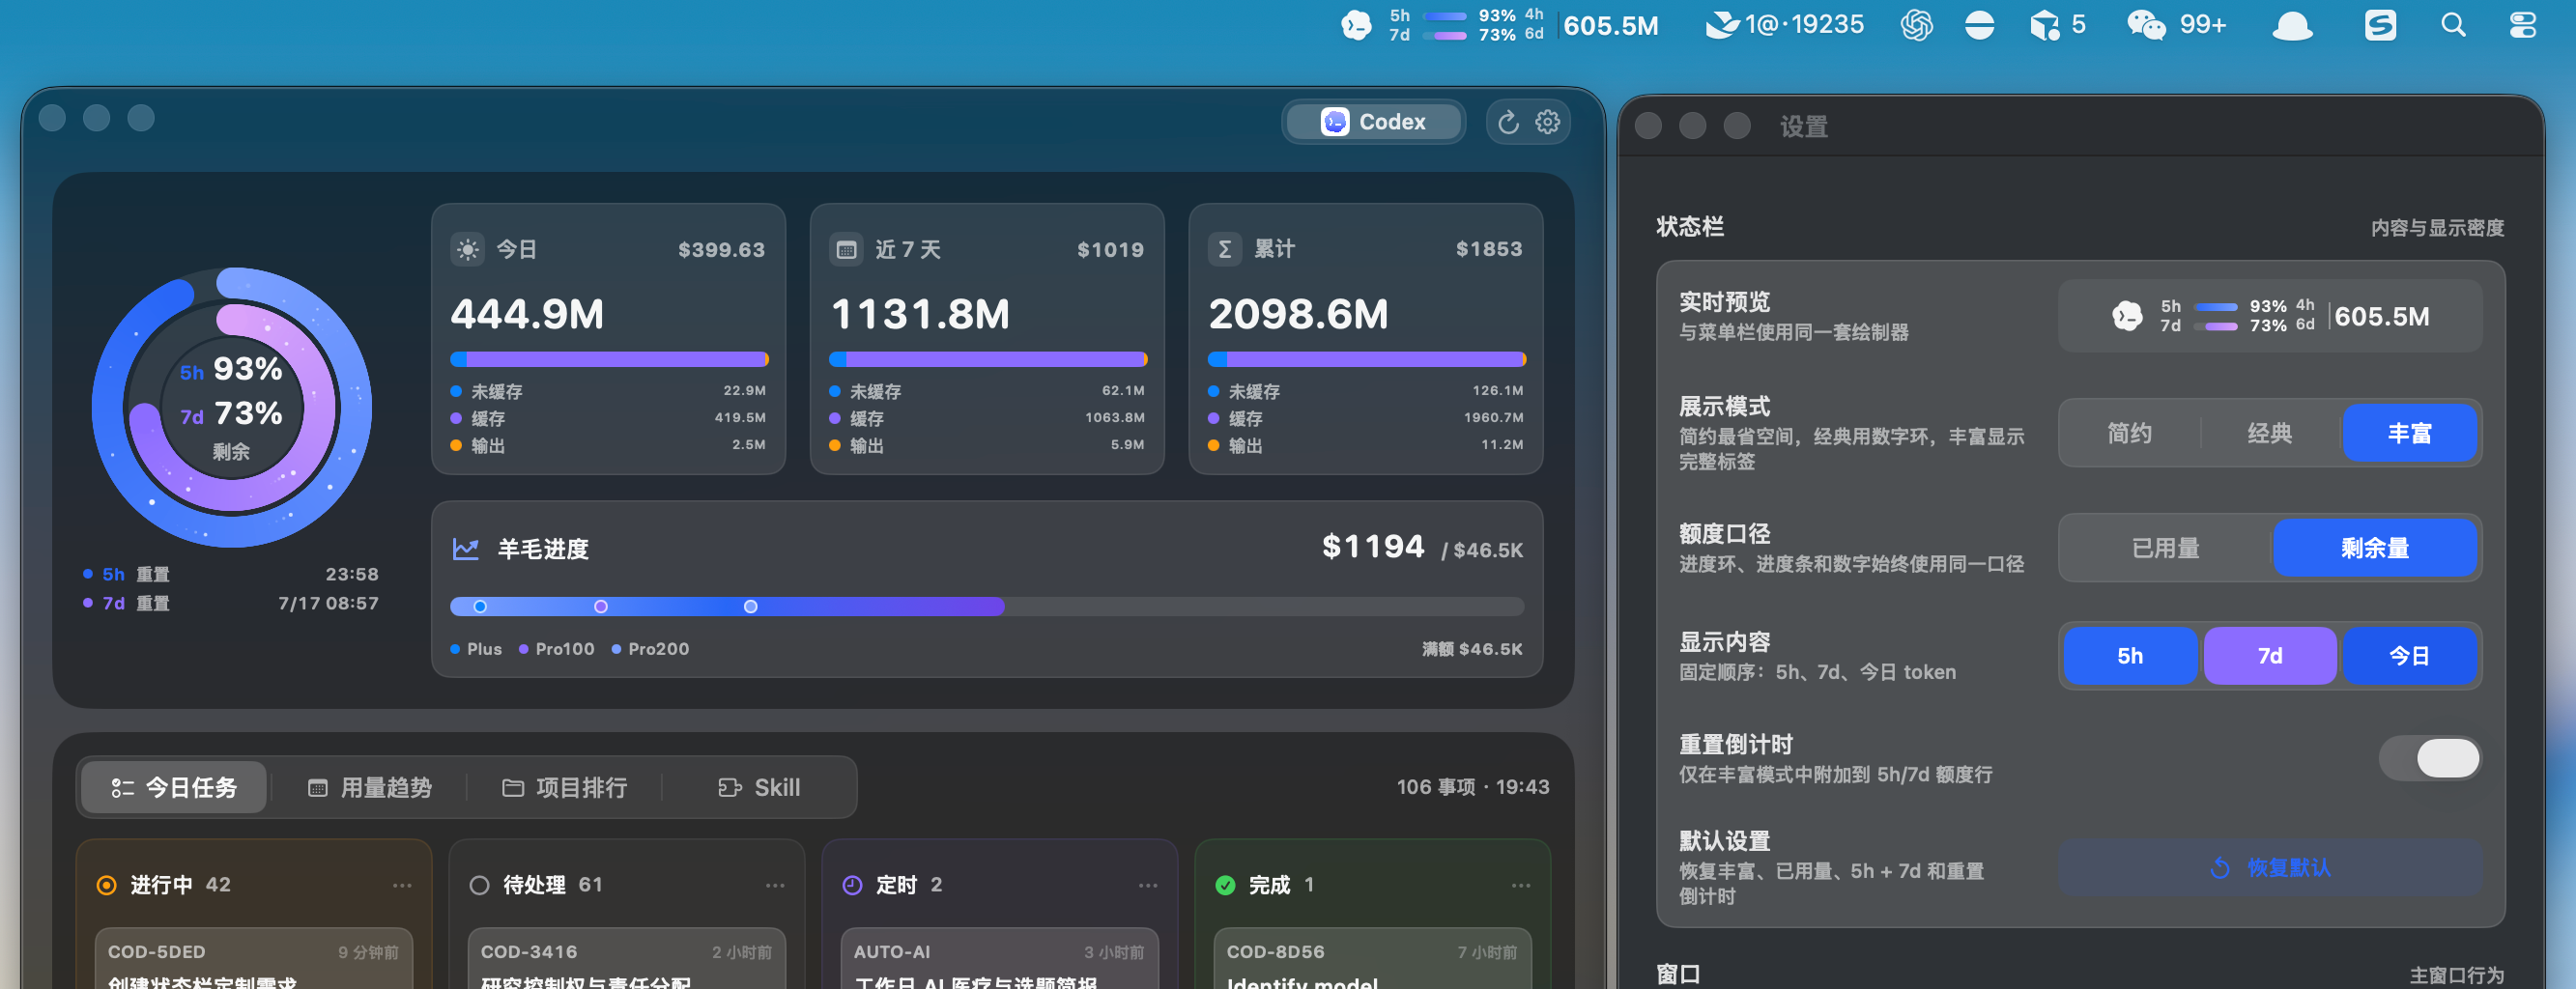Open task card COD-8D56
The width and height of the screenshot is (2576, 989).
tap(1372, 959)
